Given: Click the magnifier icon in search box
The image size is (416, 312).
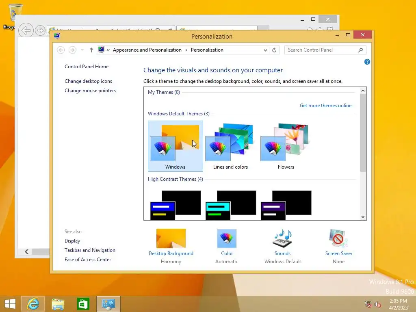Looking at the screenshot, I should [361, 50].
